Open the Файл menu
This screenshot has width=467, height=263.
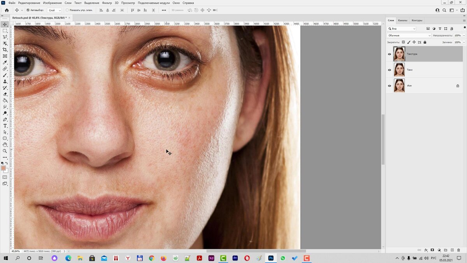point(12,3)
